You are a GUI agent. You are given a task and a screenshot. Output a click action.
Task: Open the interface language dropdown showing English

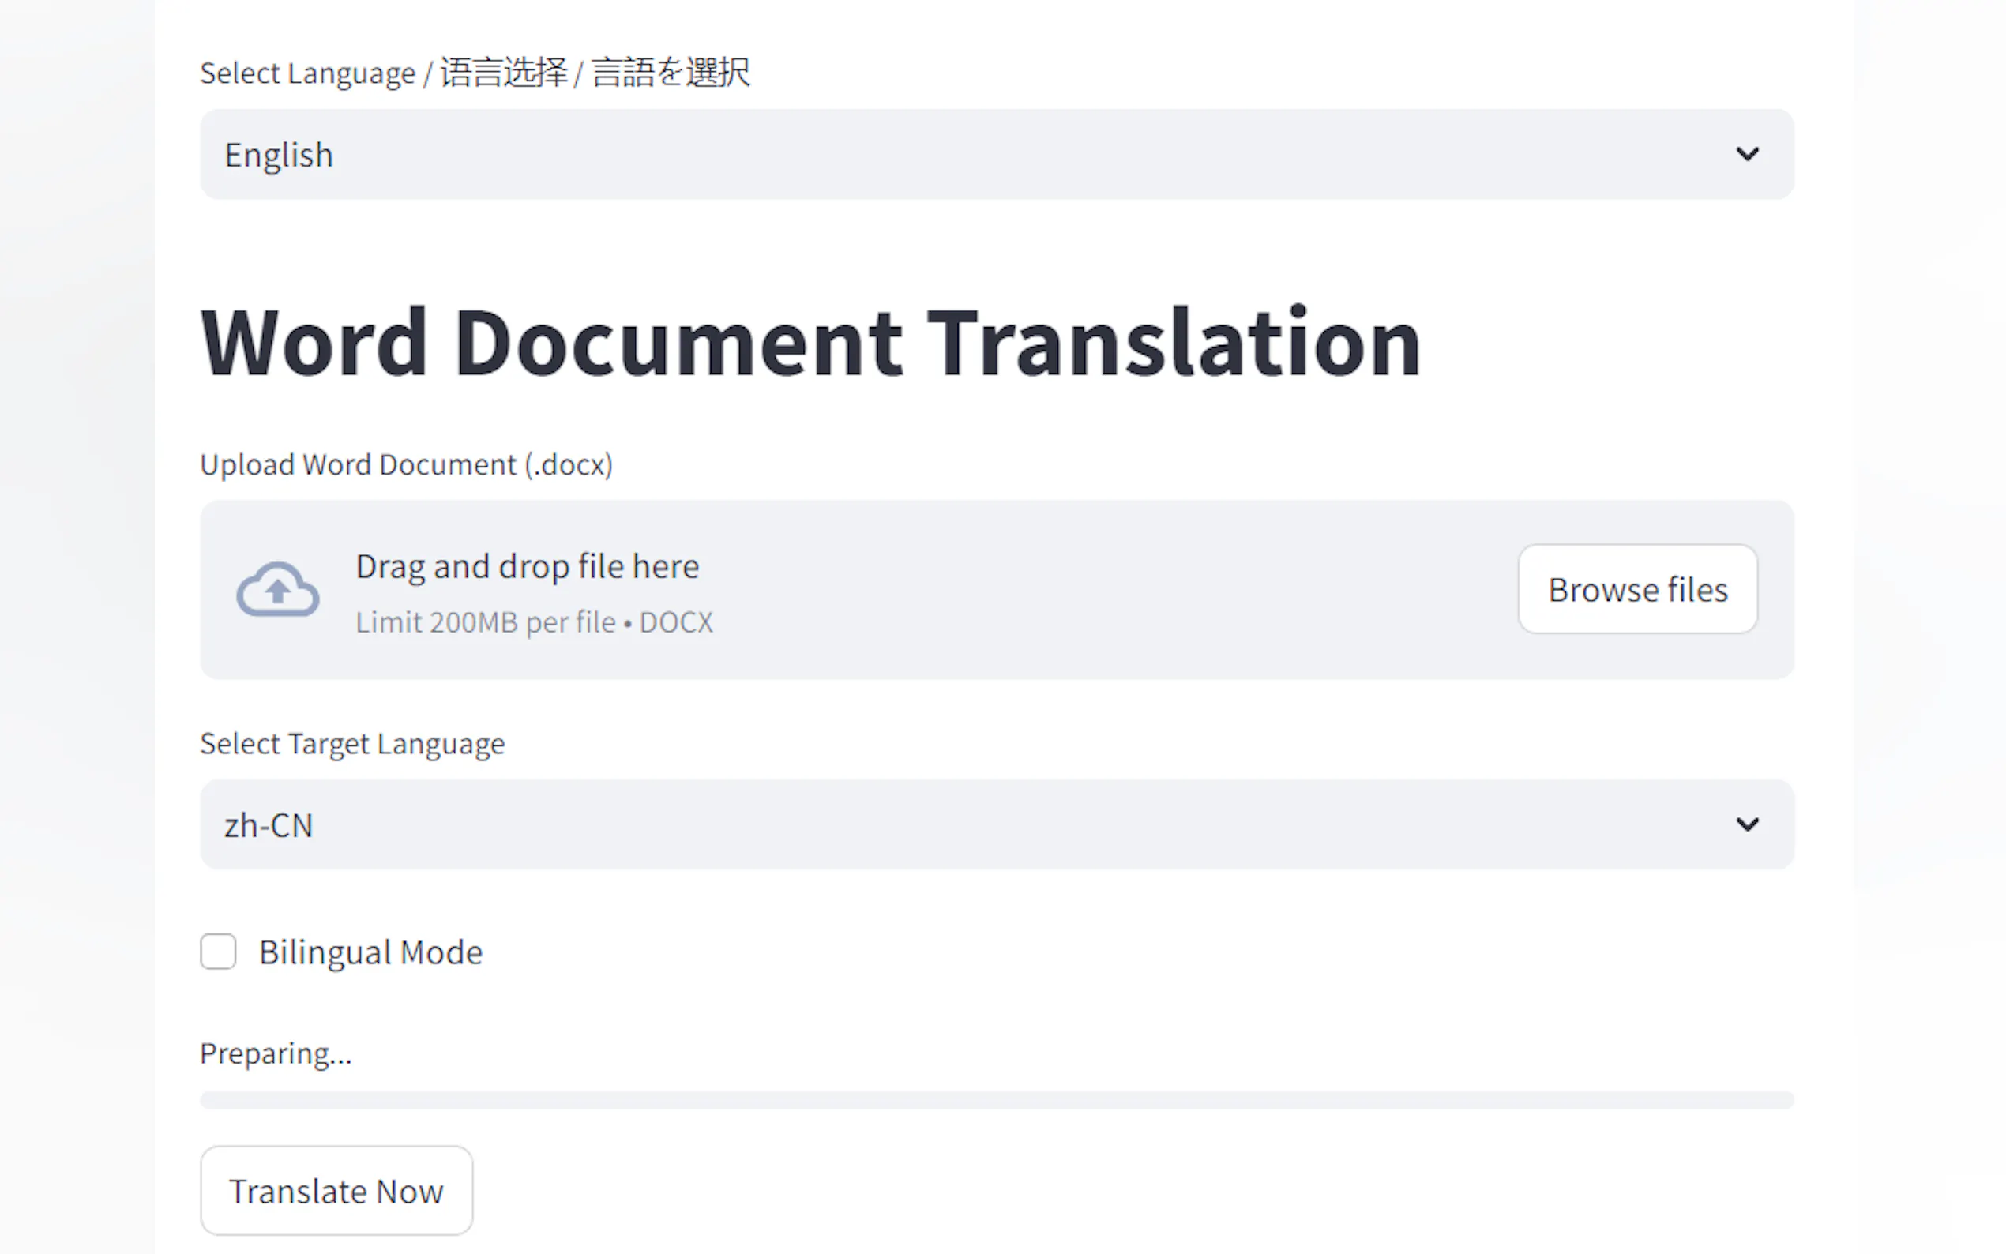coord(995,154)
